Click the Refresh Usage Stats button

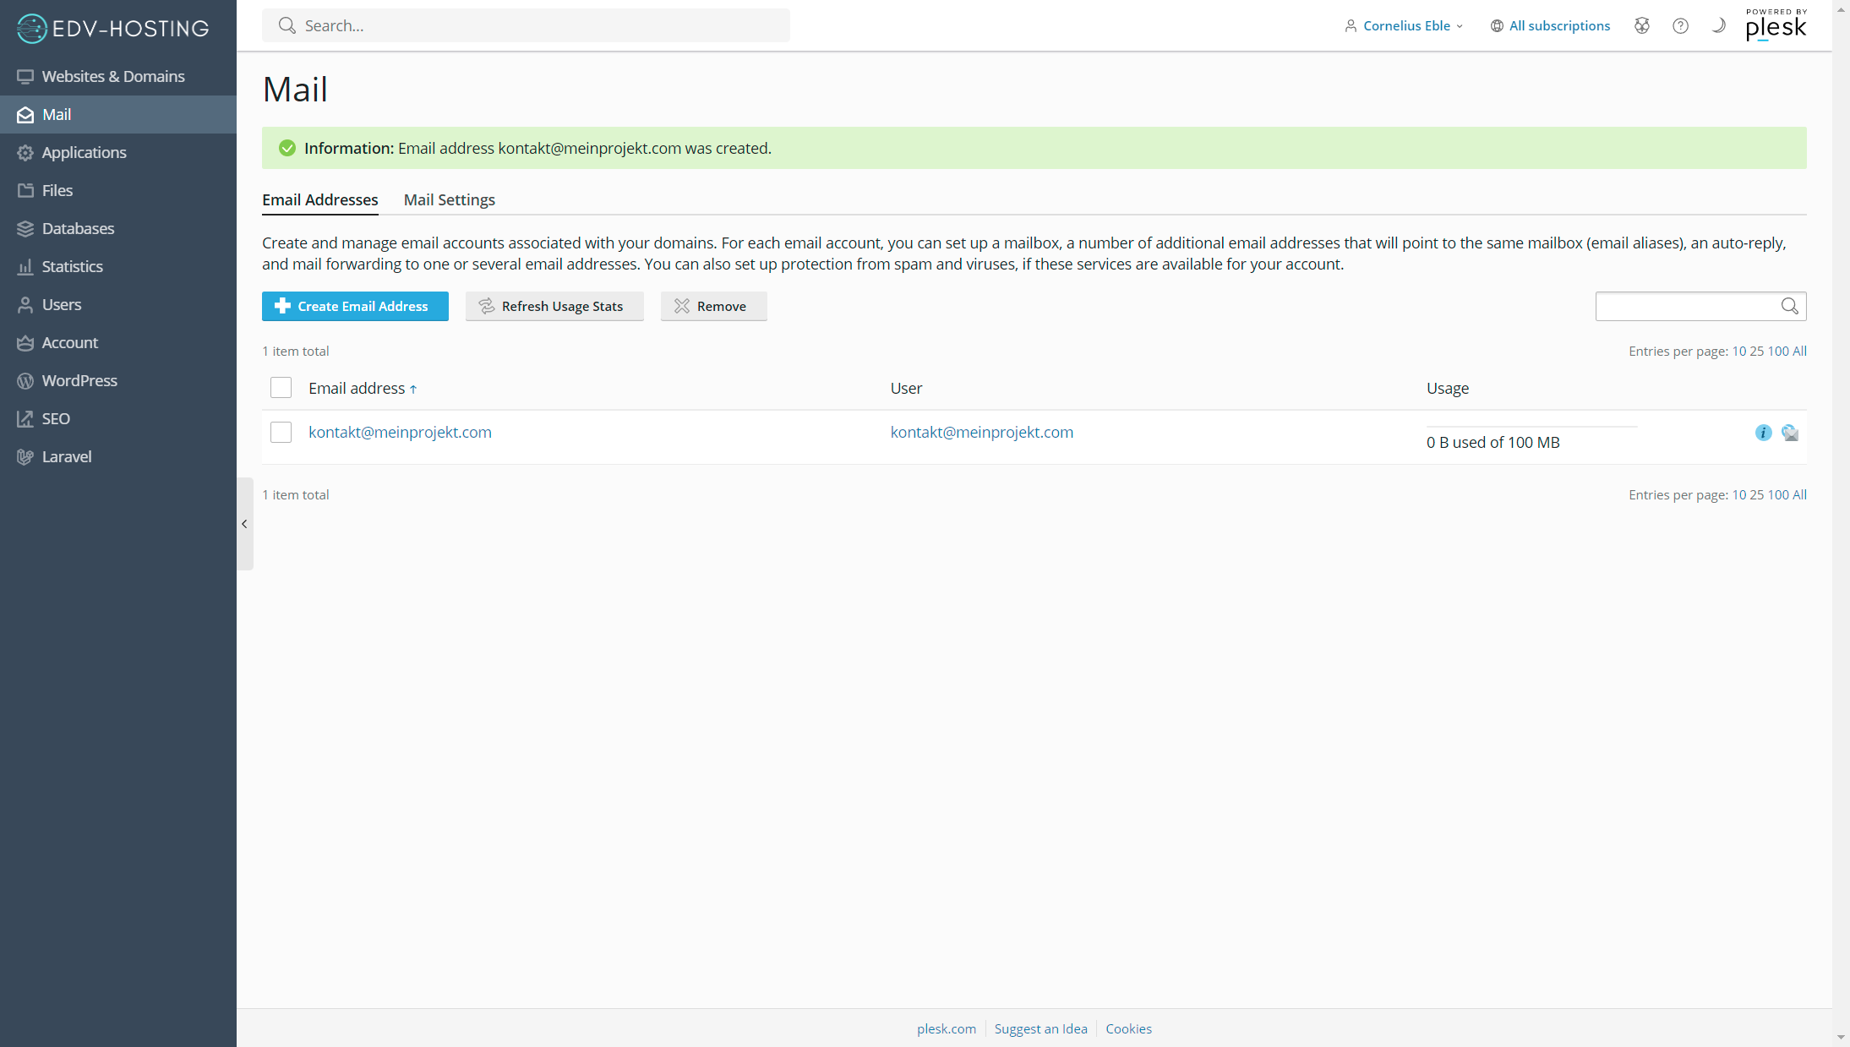tap(554, 306)
